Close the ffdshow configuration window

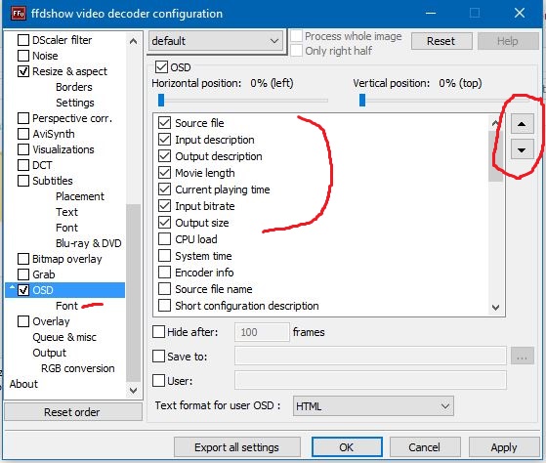tap(520, 14)
